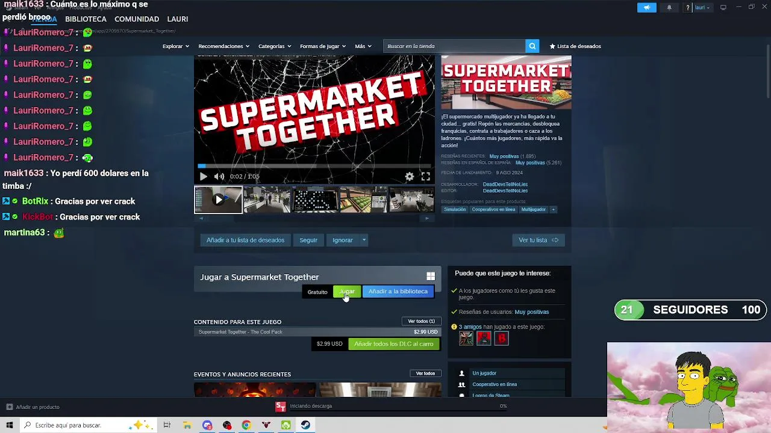This screenshot has height=433, width=771.
Task: Expand the Ignorar dropdown arrow
Action: tap(364, 240)
